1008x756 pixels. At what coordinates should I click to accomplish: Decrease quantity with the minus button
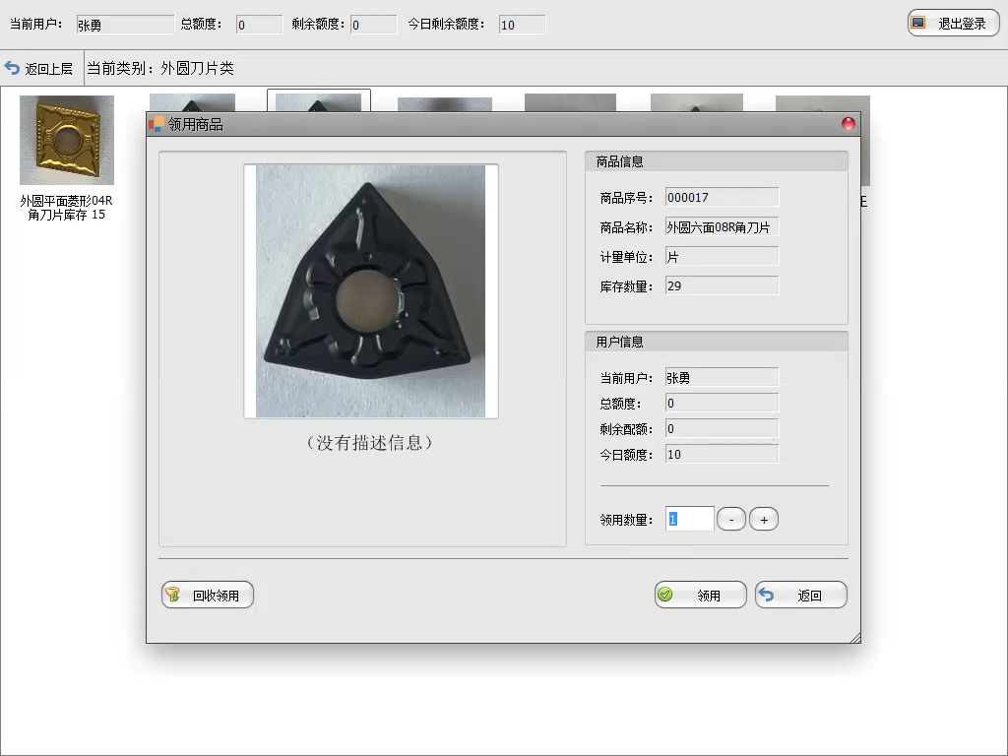(731, 520)
